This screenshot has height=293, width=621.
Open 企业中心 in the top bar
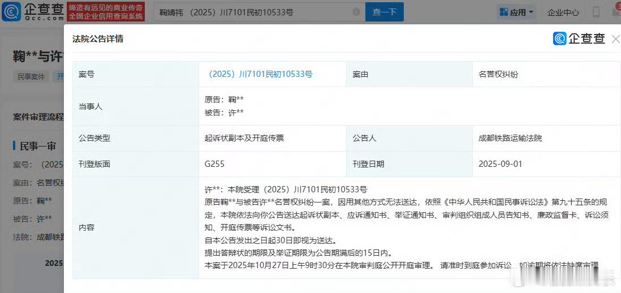[x=563, y=12]
